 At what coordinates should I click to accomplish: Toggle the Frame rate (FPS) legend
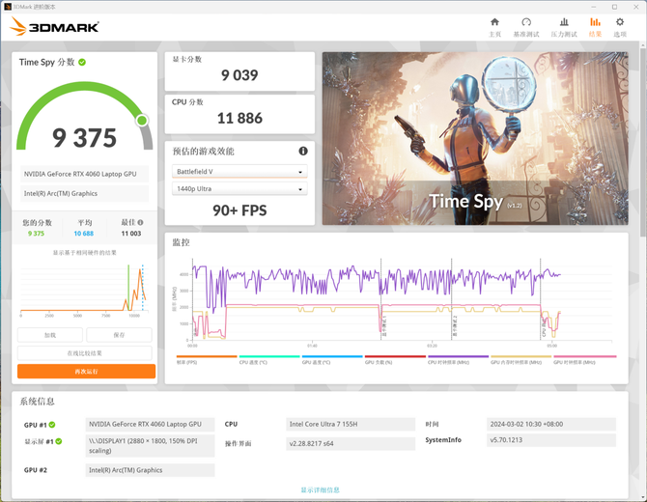click(207, 360)
